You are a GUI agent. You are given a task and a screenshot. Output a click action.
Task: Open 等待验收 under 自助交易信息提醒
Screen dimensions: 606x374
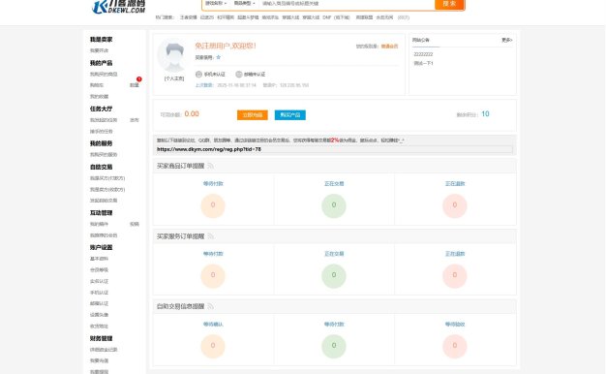[x=455, y=325]
